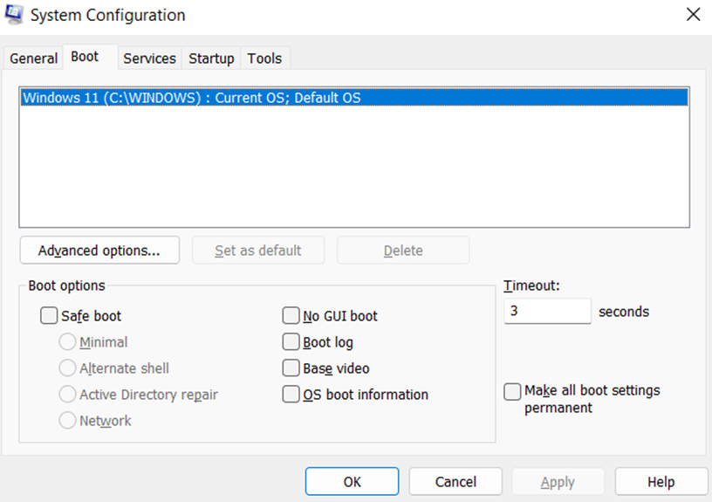Image resolution: width=712 pixels, height=502 pixels.
Task: Enable Boot log option
Action: coord(291,342)
